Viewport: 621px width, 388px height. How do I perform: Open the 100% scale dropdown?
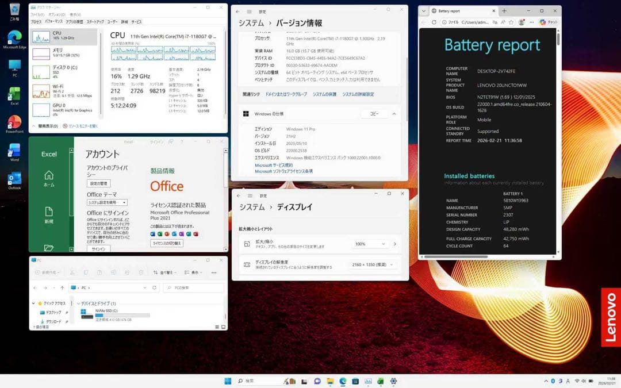[370, 244]
